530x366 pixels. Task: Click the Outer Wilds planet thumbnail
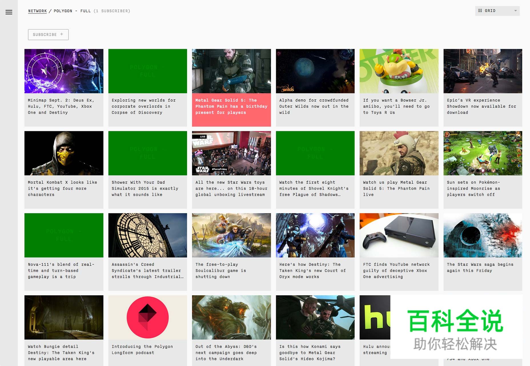(x=315, y=71)
